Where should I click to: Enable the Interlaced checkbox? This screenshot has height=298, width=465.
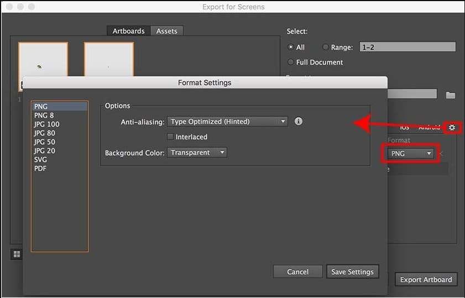coord(170,137)
